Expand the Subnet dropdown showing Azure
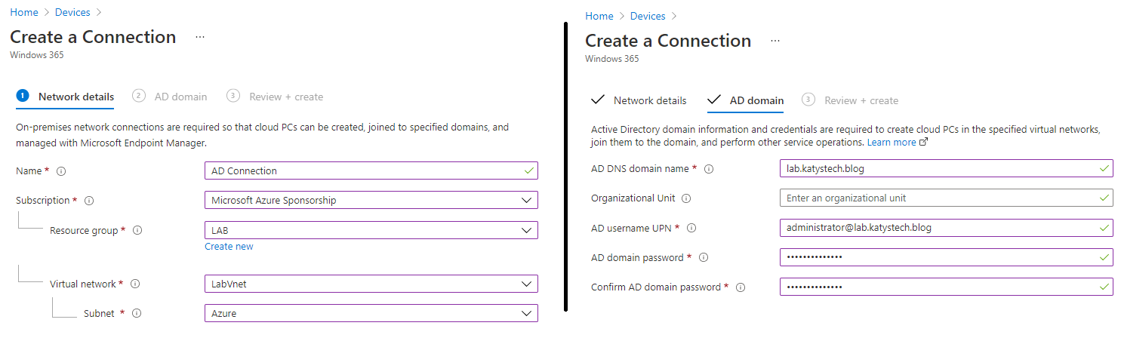Image resolution: width=1121 pixels, height=341 pixels. point(371,313)
